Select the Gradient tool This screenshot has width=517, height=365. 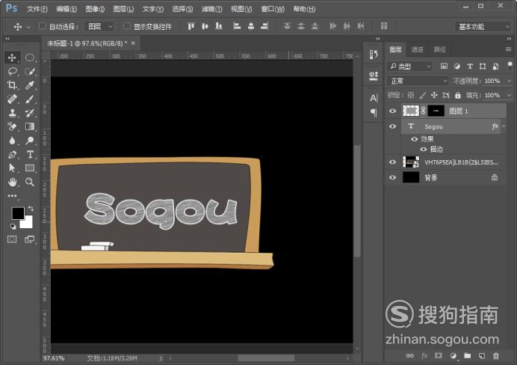tap(30, 126)
